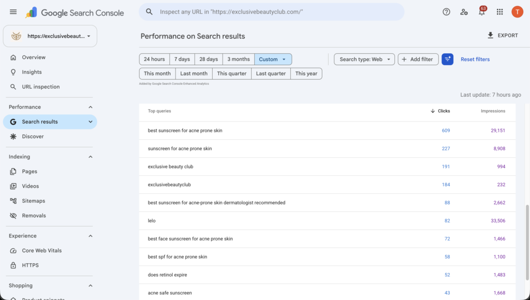Screen dimensions: 530x300
Task: Click the Export download icon
Action: tap(491, 35)
